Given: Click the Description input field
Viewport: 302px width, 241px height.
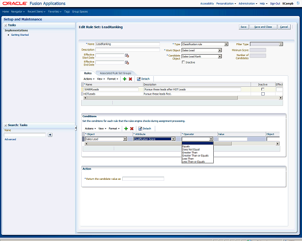Looking at the screenshot, I should pyautogui.click(x=127, y=50).
